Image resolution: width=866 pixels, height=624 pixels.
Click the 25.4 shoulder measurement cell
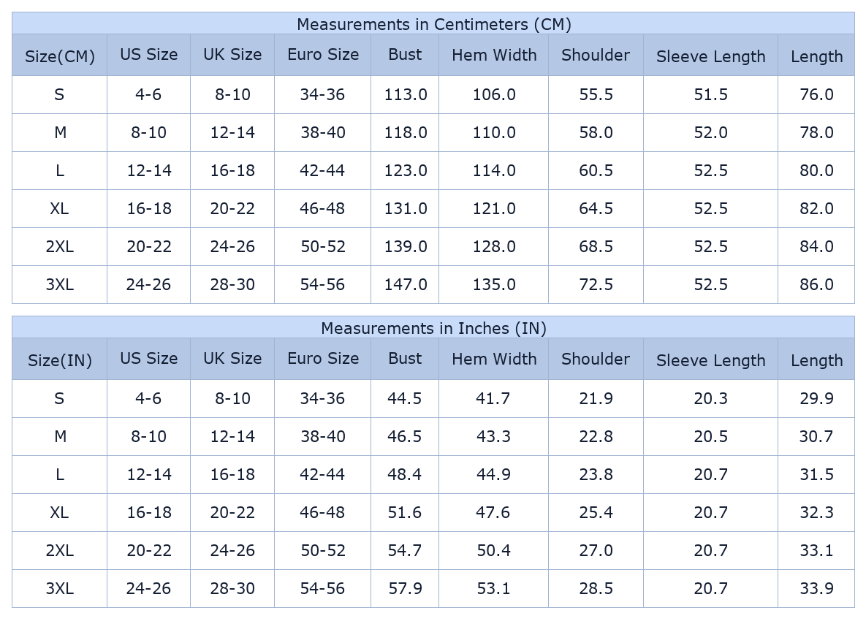596,512
